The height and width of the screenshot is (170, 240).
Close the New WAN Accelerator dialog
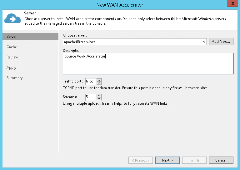click(231, 4)
